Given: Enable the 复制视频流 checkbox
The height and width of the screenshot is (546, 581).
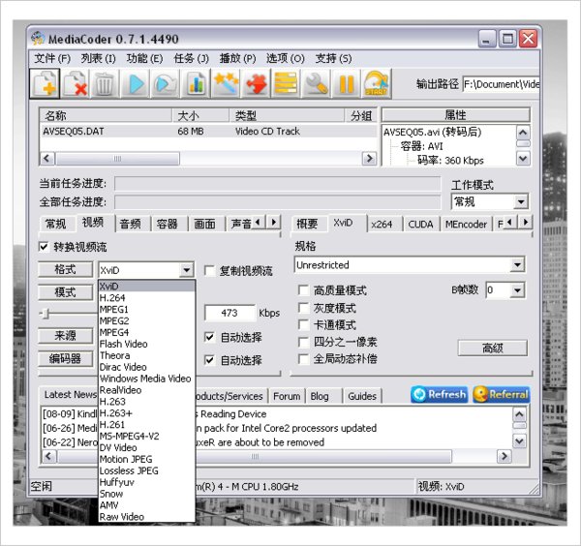Looking at the screenshot, I should coord(209,271).
